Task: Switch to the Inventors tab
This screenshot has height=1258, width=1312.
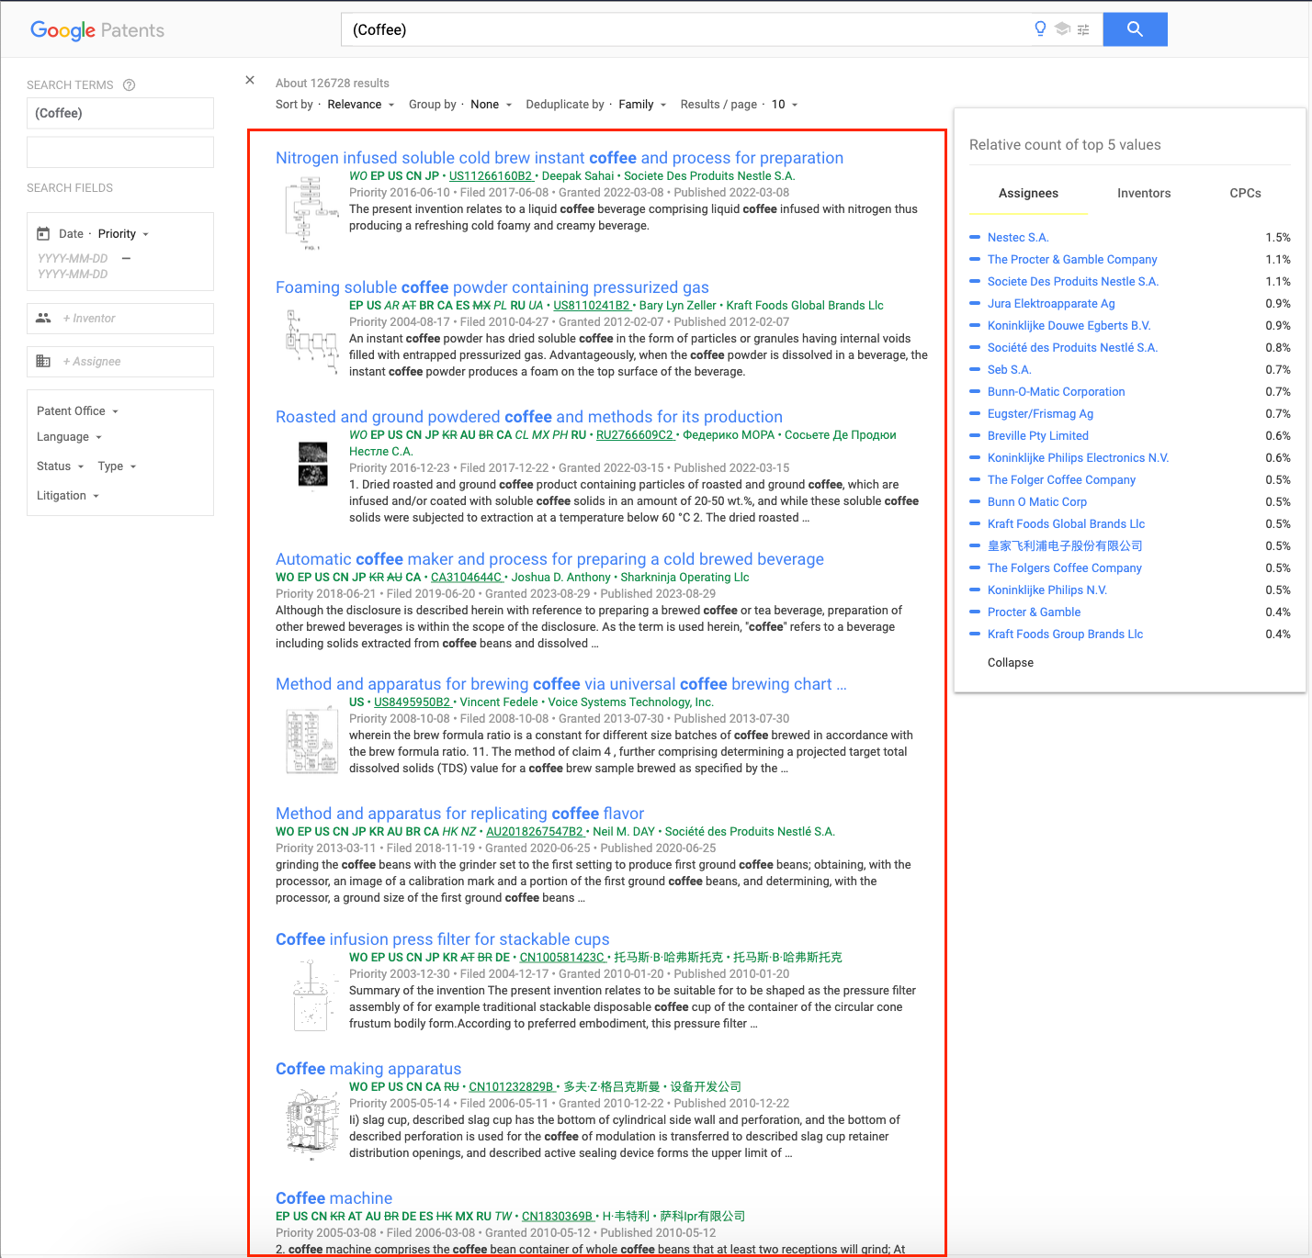Action: pos(1144,193)
